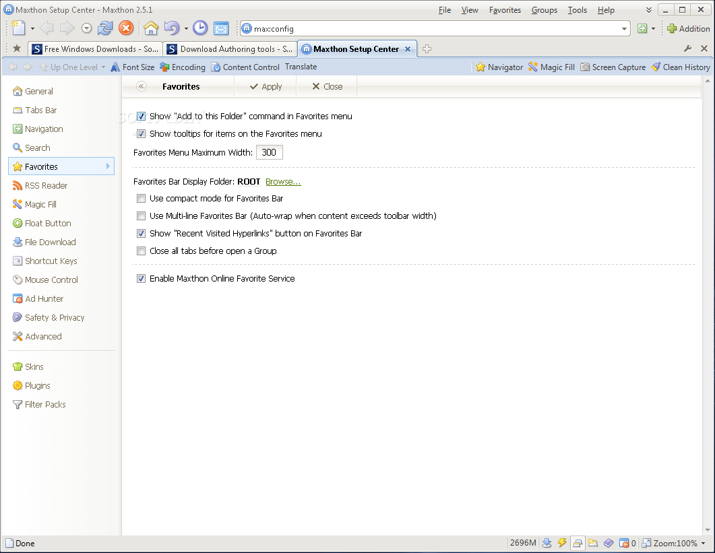Click the Magic Fill toolbar item
The height and width of the screenshot is (553, 715).
click(551, 67)
